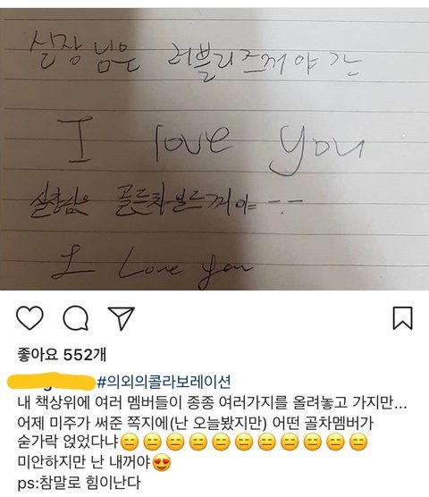Image resolution: width=429 pixels, height=497 pixels.
Task: Save the post using the bookmark icon
Action: coord(403,318)
